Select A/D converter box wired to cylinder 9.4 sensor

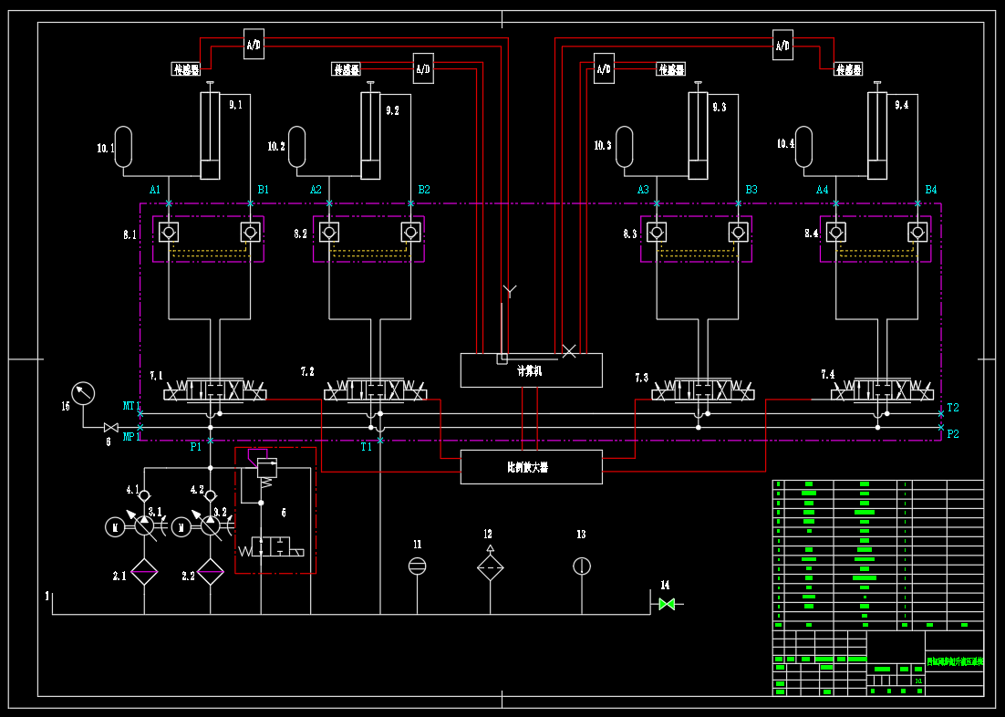click(x=782, y=45)
